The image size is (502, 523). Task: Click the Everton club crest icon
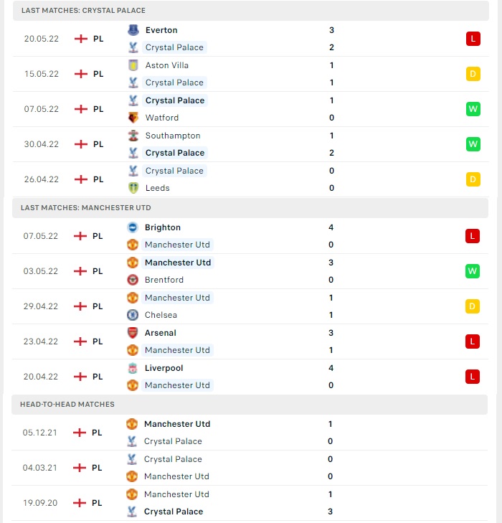click(x=133, y=30)
